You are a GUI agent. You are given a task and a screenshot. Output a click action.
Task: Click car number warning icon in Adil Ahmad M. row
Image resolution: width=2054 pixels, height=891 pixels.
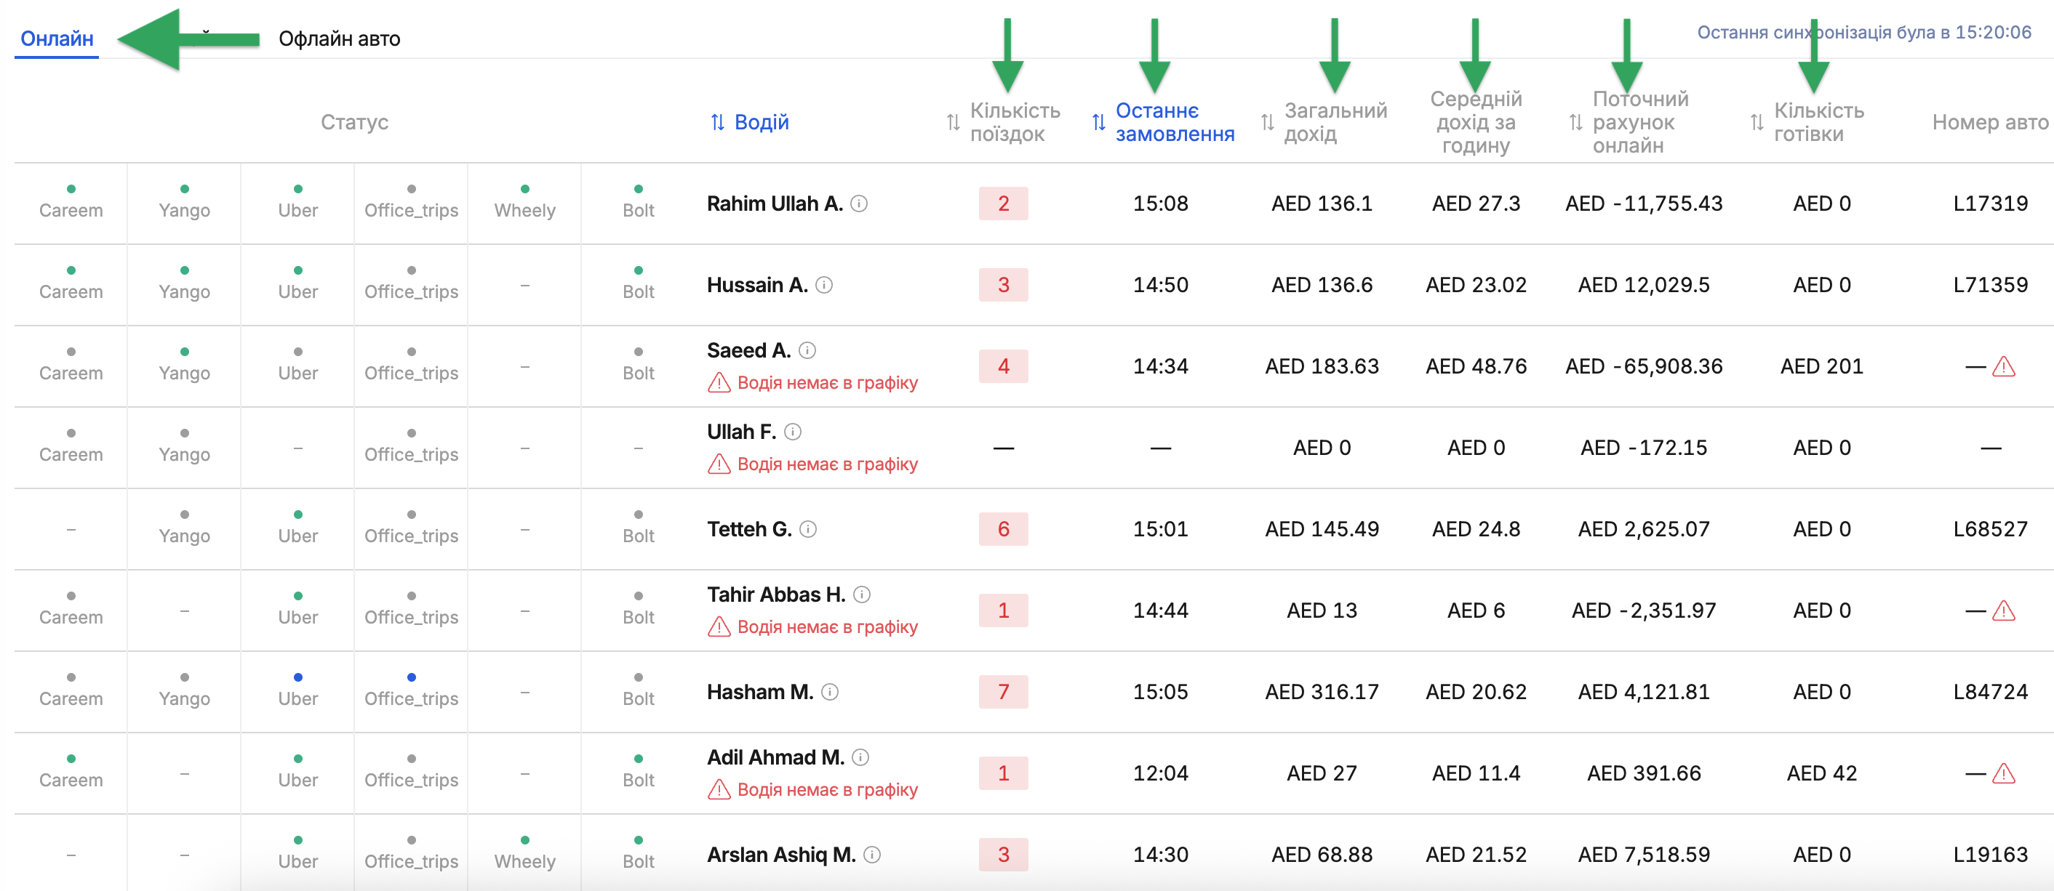point(2003,774)
